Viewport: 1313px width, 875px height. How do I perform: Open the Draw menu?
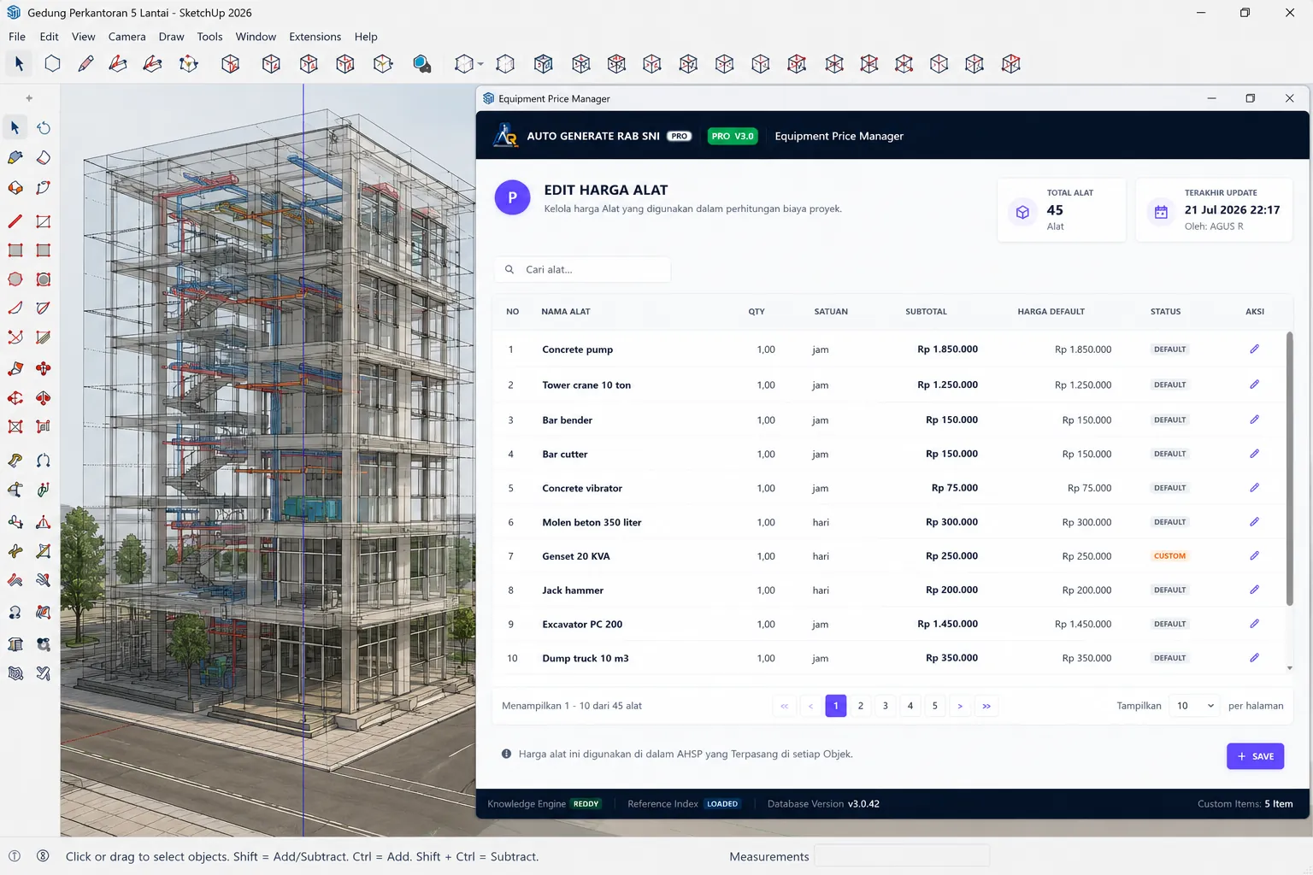(x=171, y=37)
